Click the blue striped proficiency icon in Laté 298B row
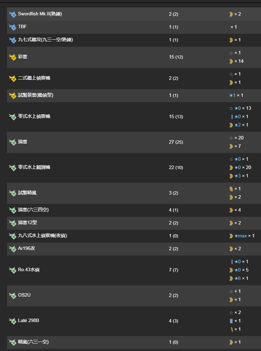The height and width of the screenshot is (351, 261). point(231,321)
